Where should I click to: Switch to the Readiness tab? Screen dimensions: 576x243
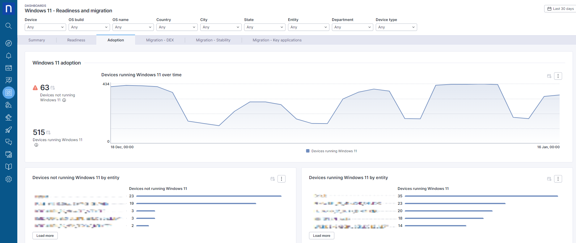[x=76, y=40]
